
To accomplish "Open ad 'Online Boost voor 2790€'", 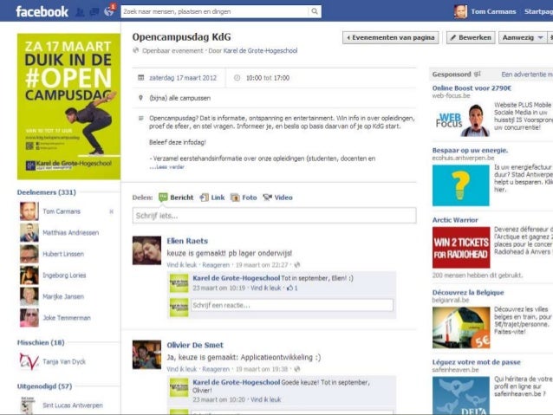I will pos(472,88).
